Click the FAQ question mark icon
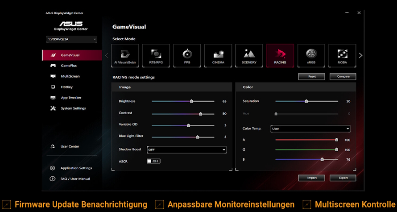The height and width of the screenshot is (212, 397). [52, 179]
